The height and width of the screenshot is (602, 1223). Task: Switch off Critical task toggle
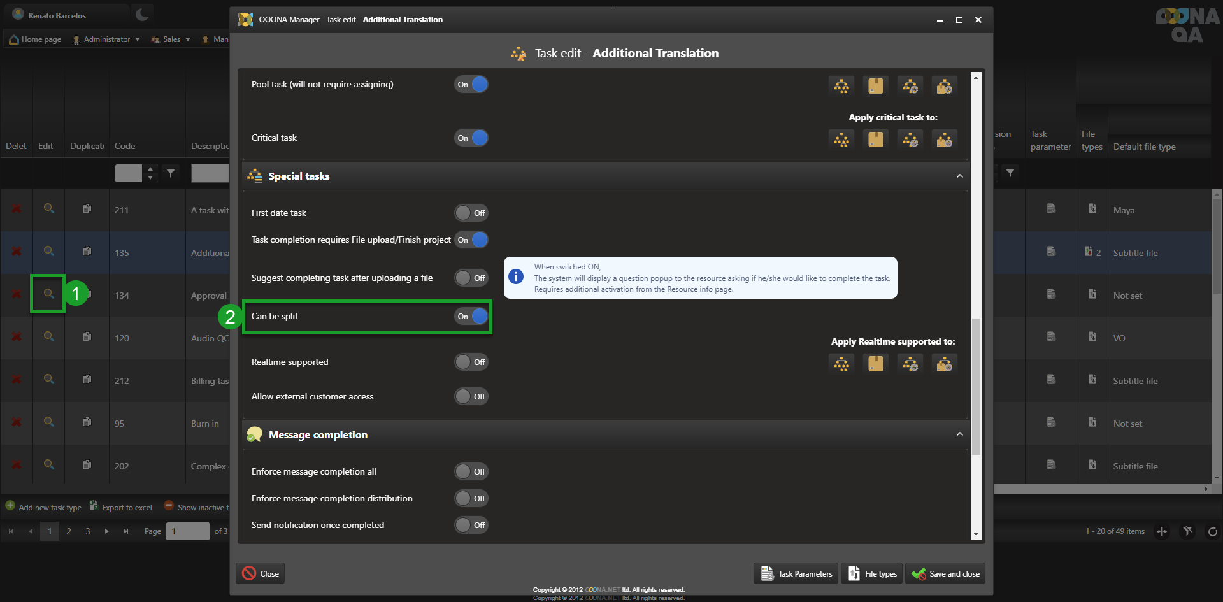pyautogui.click(x=471, y=138)
